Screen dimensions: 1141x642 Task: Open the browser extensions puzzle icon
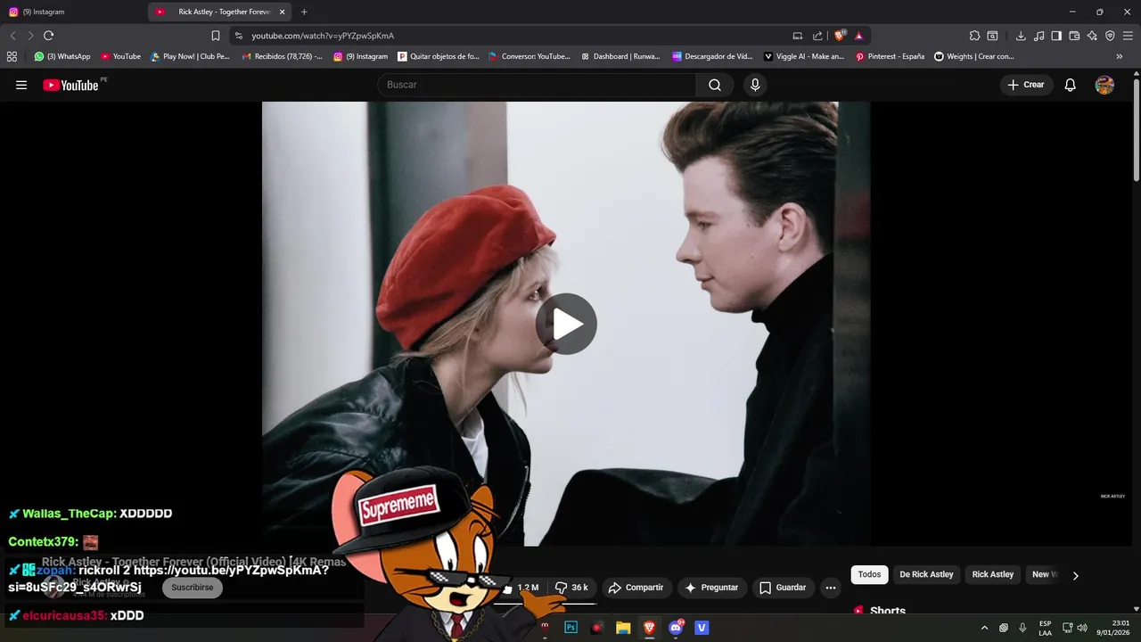point(974,36)
